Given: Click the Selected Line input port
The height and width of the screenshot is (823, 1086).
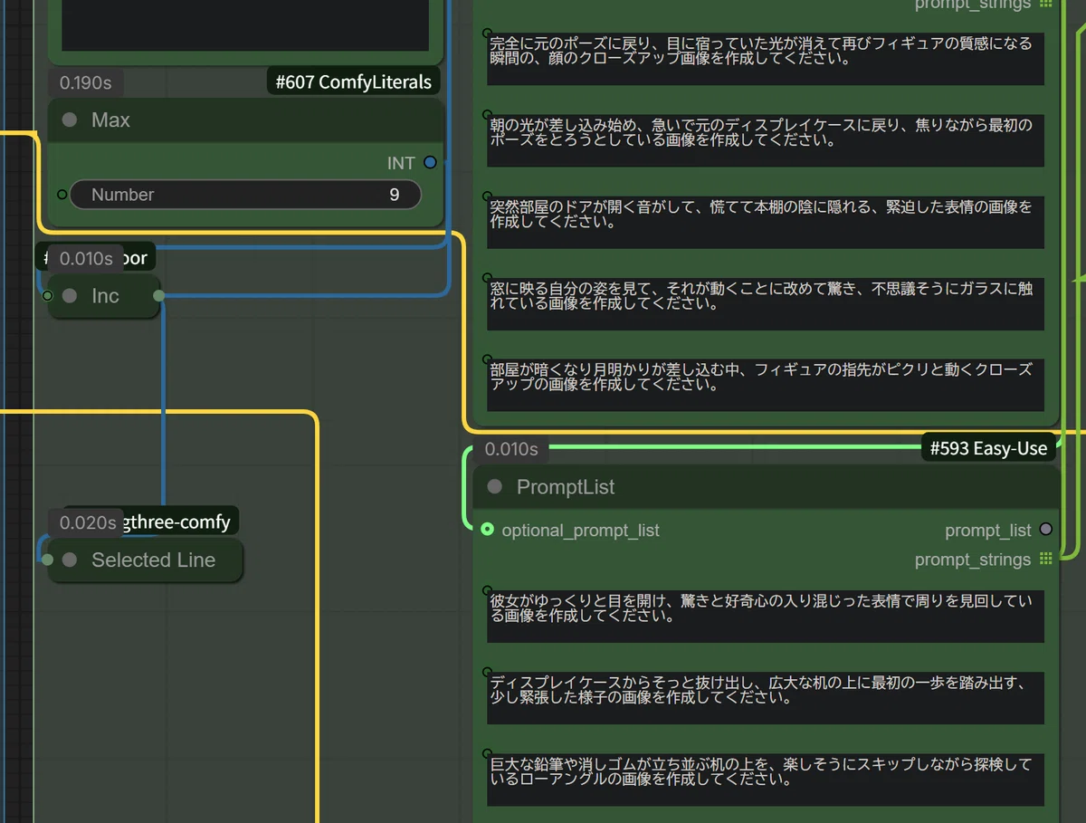Looking at the screenshot, I should [x=48, y=560].
